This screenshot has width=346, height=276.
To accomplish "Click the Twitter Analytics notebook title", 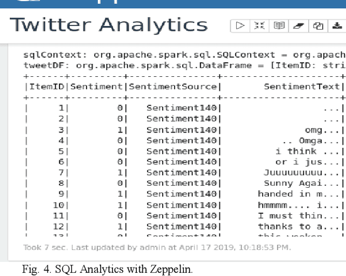I will point(109,25).
